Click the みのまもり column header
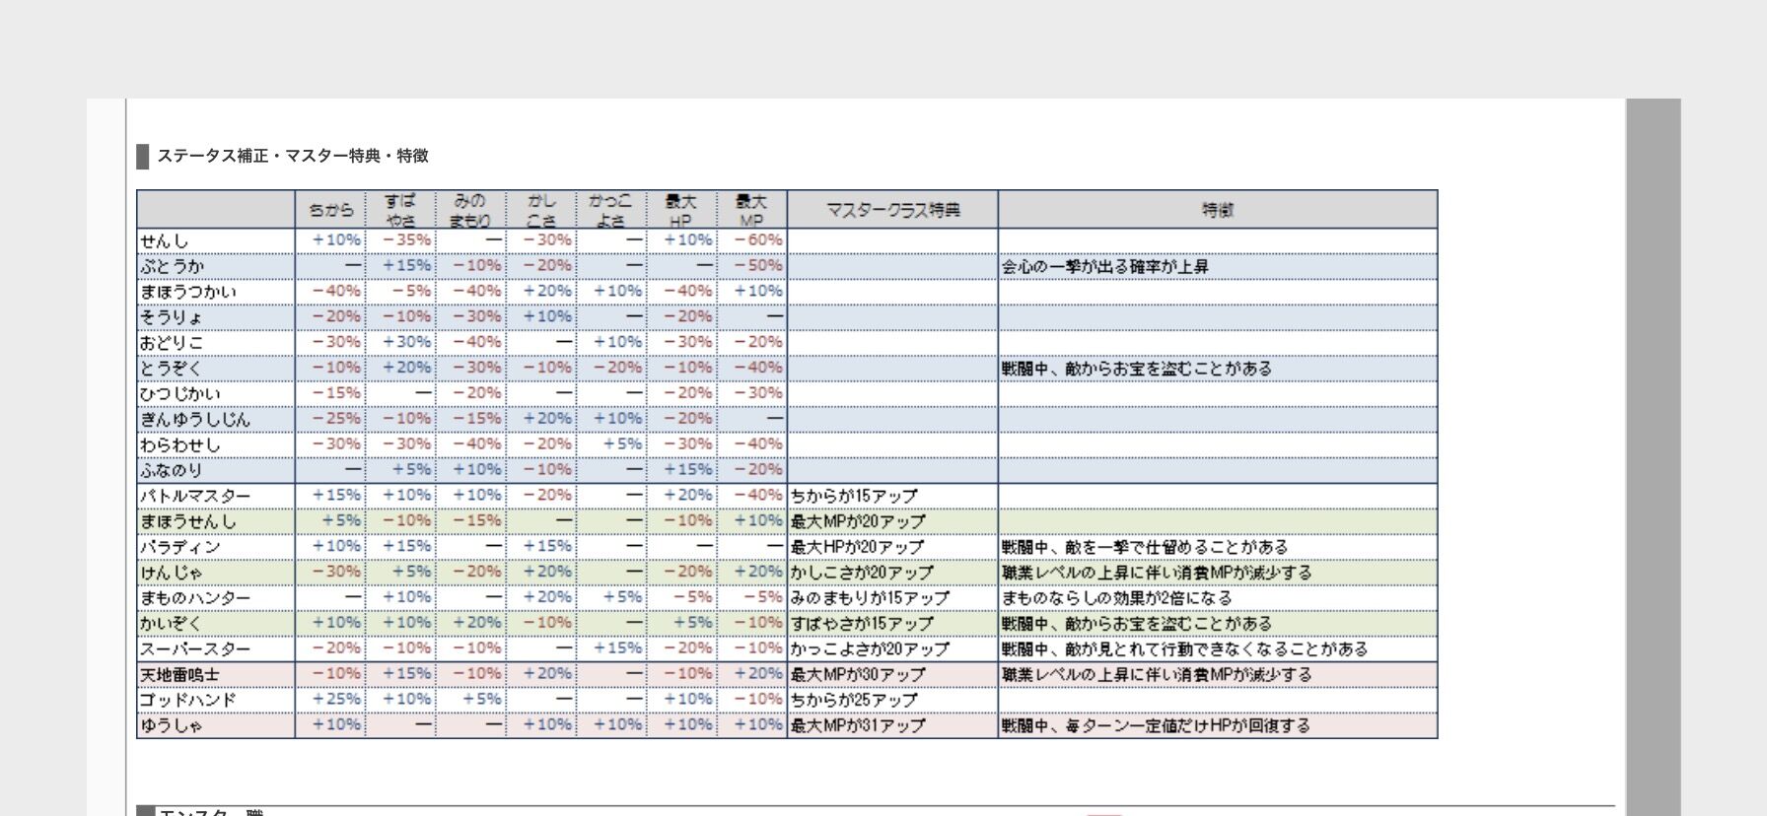 [470, 210]
